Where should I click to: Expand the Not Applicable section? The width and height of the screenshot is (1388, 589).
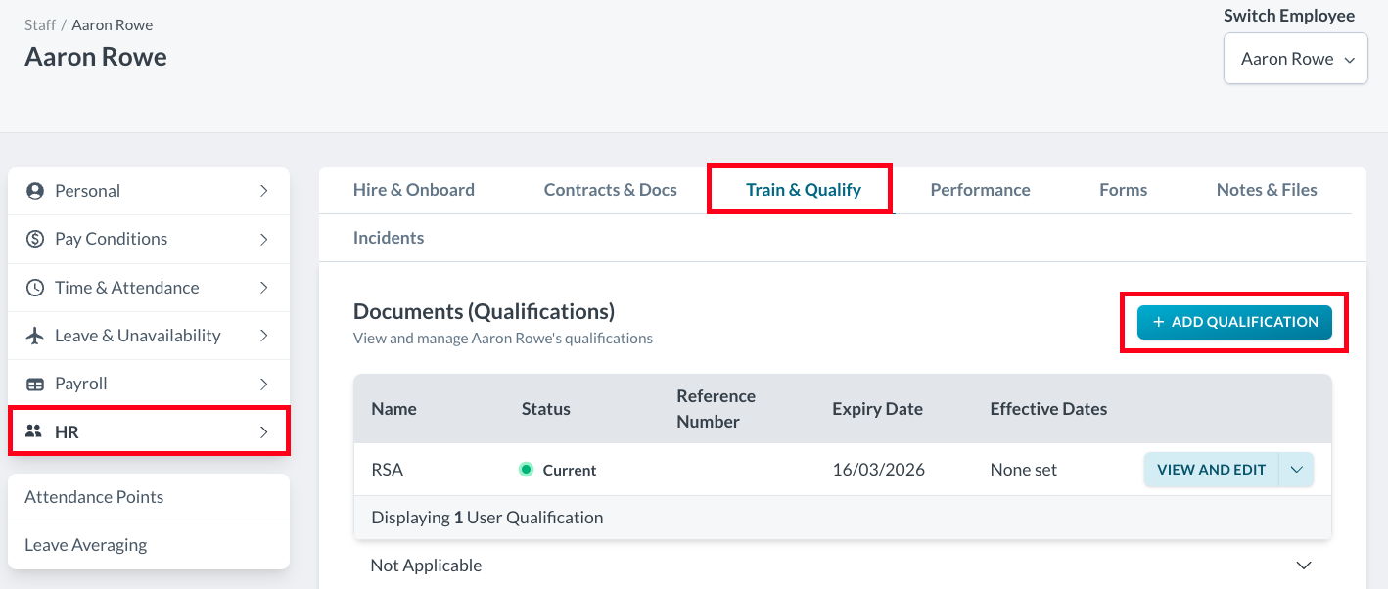click(1303, 566)
